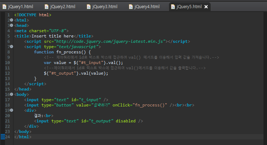
Task: Click the closing brace on line 13
Action: (35, 79)
